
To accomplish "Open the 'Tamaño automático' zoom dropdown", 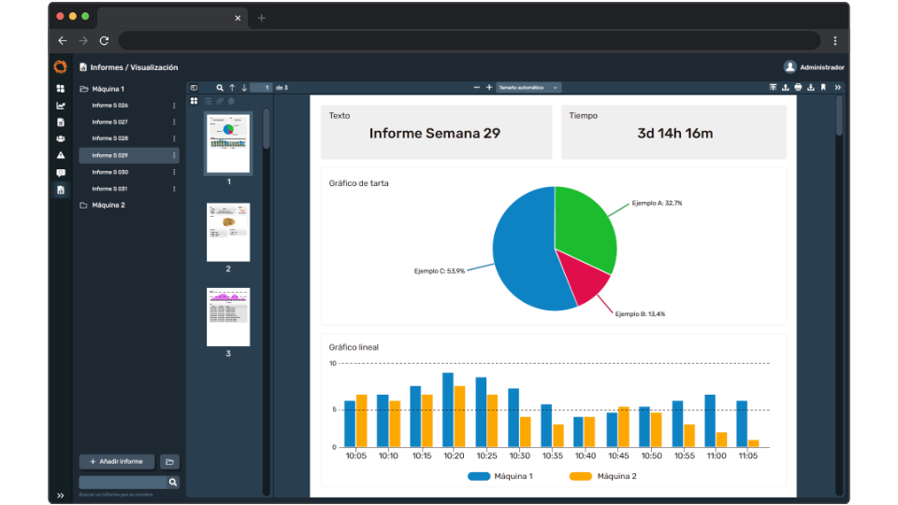I will [x=529, y=87].
